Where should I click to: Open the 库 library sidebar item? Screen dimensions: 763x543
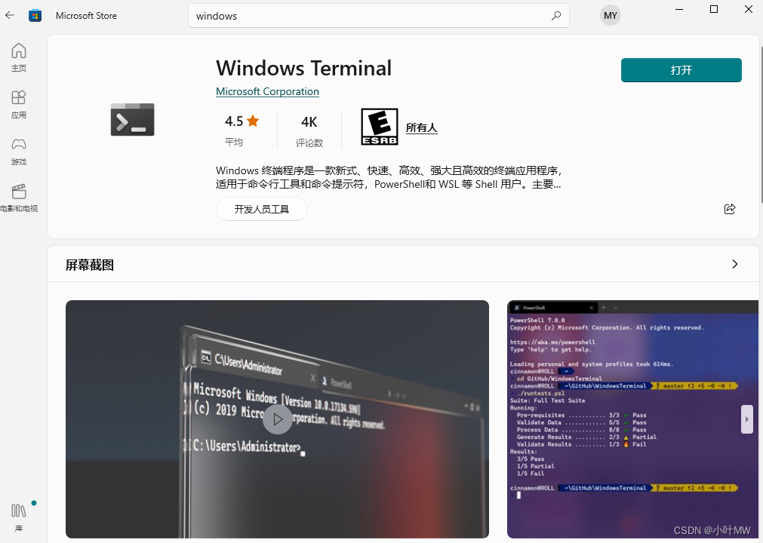click(19, 517)
